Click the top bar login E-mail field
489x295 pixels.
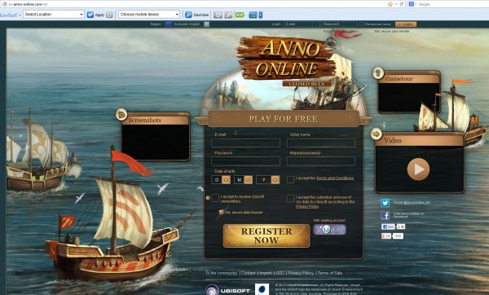(x=302, y=24)
